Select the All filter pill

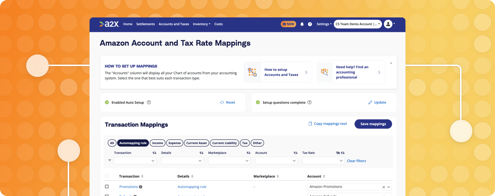pos(112,143)
